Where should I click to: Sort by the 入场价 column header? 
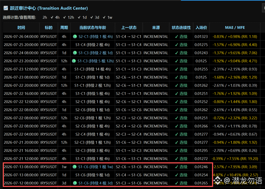point(201,27)
